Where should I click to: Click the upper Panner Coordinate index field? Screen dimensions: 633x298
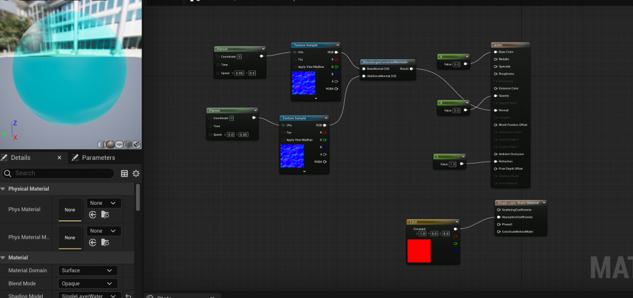click(239, 57)
